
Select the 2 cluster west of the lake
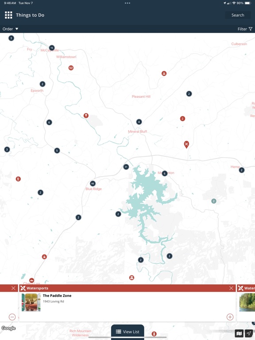coord(118,214)
